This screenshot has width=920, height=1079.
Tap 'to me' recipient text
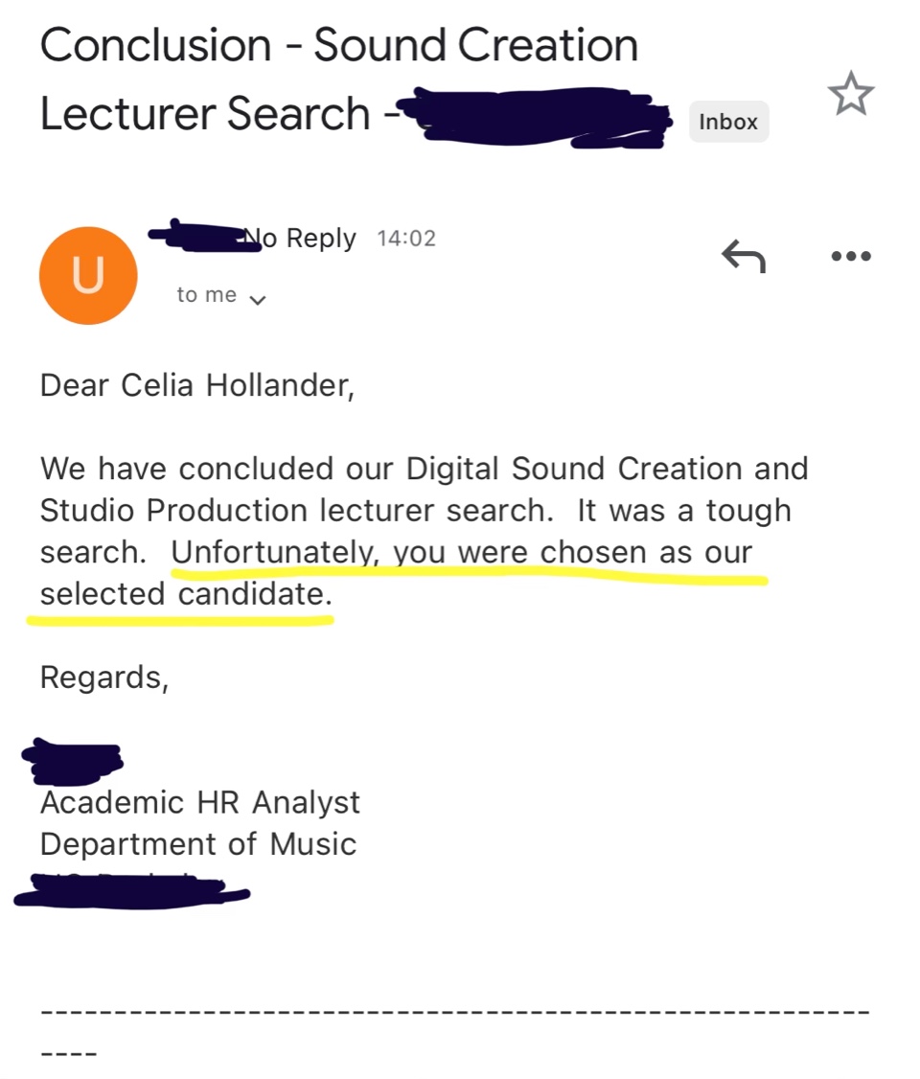pyautogui.click(x=206, y=294)
